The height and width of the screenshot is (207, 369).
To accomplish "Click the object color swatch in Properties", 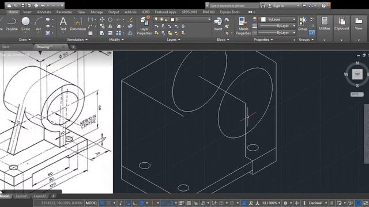I will click(263, 20).
